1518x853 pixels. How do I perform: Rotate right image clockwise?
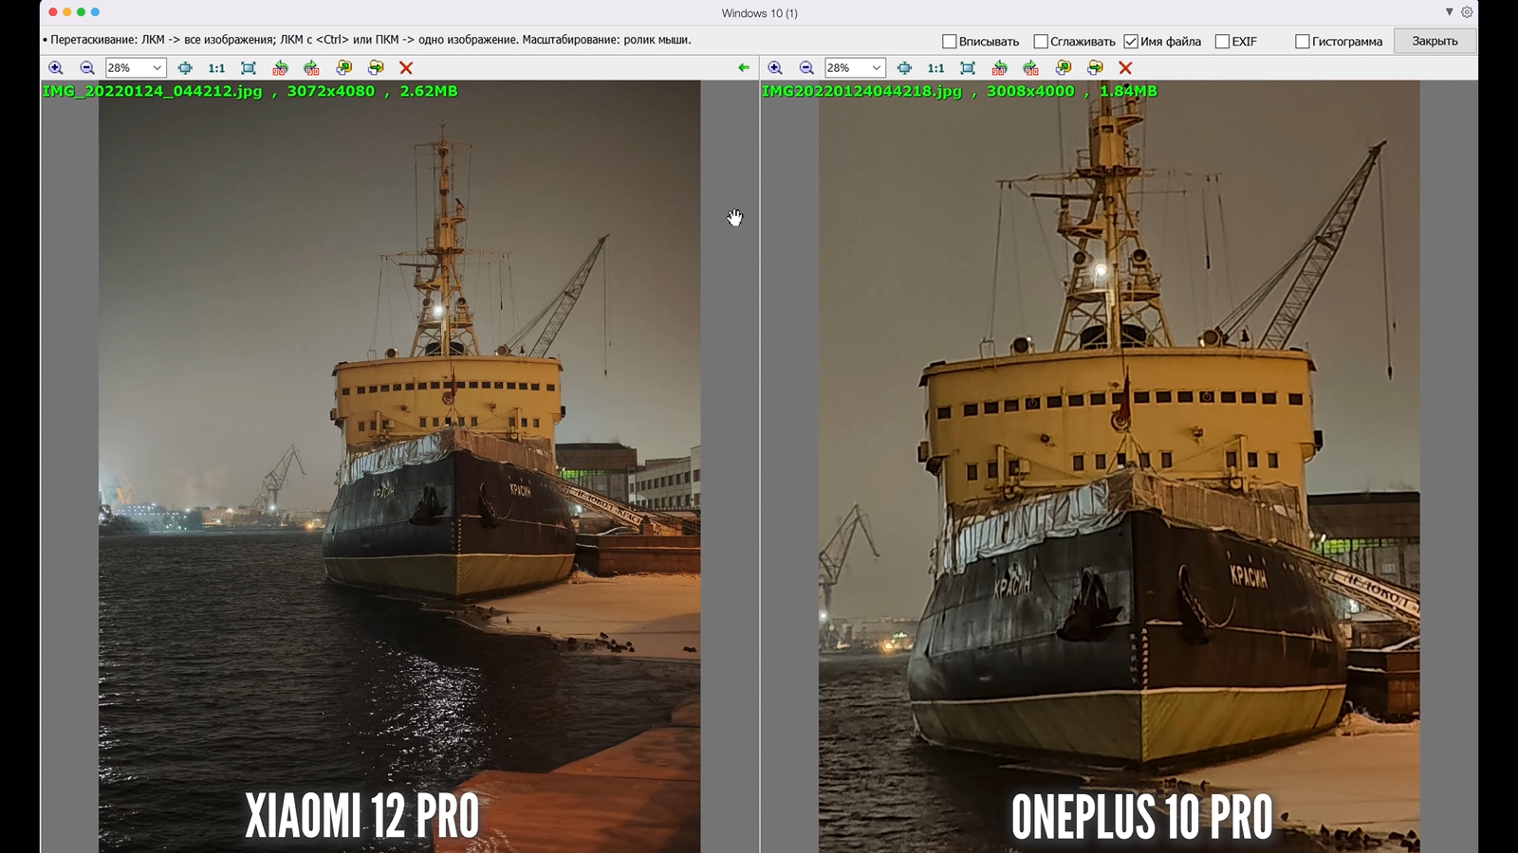pos(1031,68)
